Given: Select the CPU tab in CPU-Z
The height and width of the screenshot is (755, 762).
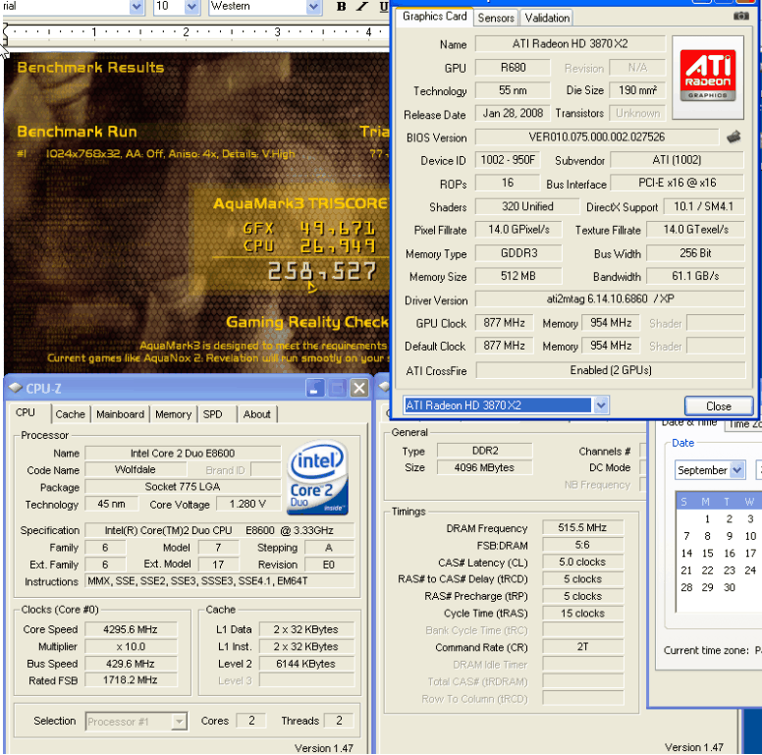Looking at the screenshot, I should 26,413.
